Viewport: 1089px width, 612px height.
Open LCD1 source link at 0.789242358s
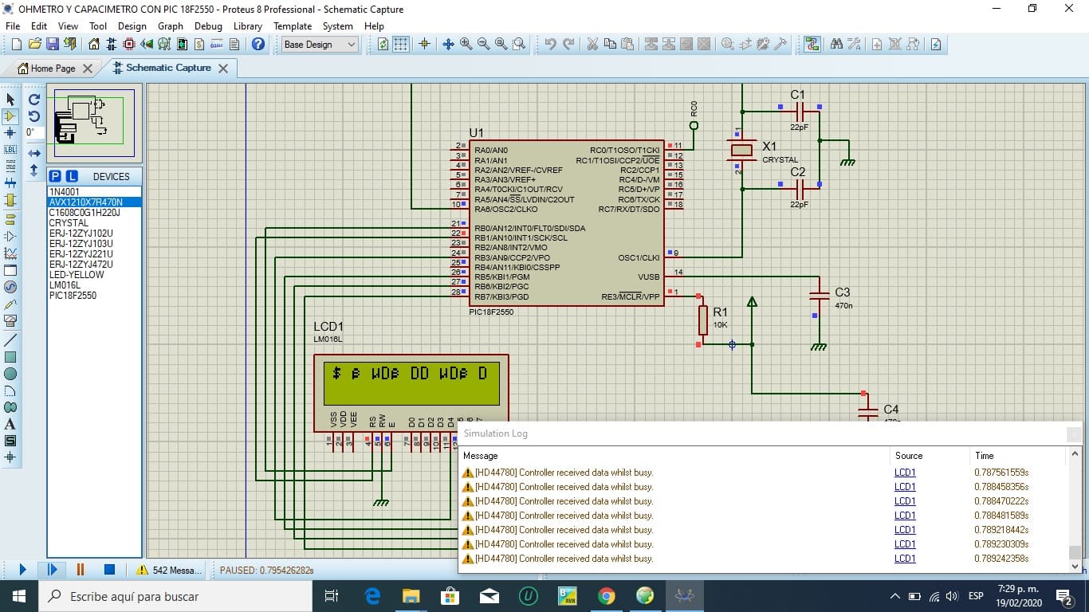pyautogui.click(x=905, y=559)
